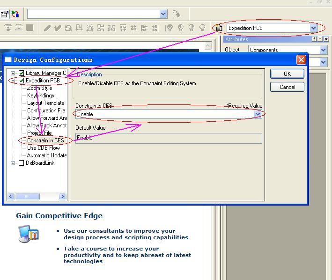Click the Attributes panel help question-mark button
The width and height of the screenshot is (332, 280).
tap(314, 39)
